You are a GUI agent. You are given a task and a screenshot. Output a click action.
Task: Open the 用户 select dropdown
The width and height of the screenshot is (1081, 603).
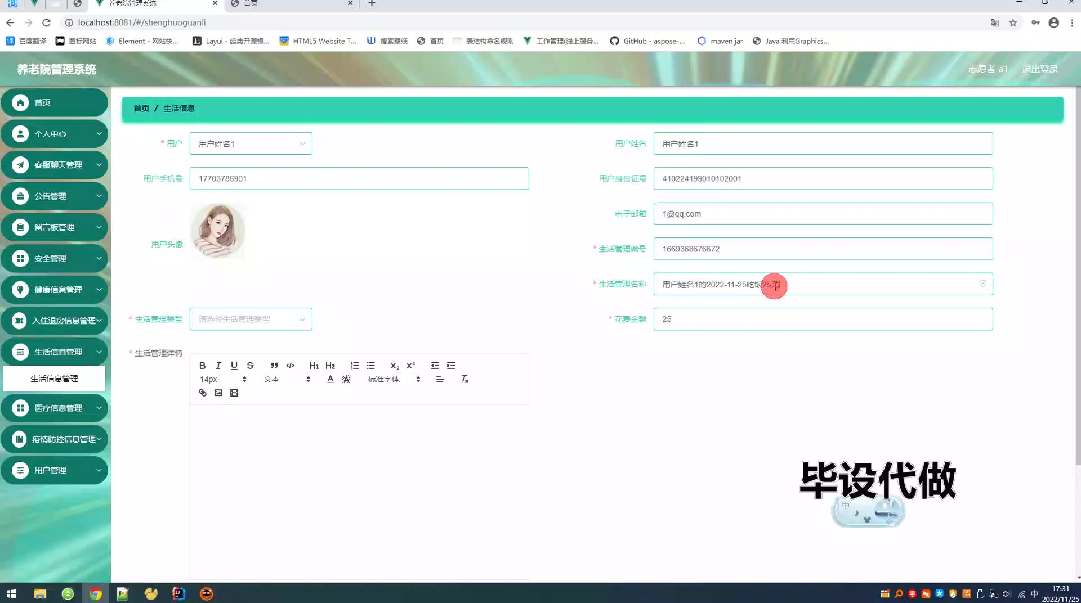point(251,143)
